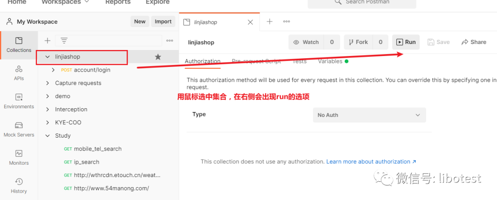497x200 pixels.
Task: Click the Fork button
Action: point(358,42)
